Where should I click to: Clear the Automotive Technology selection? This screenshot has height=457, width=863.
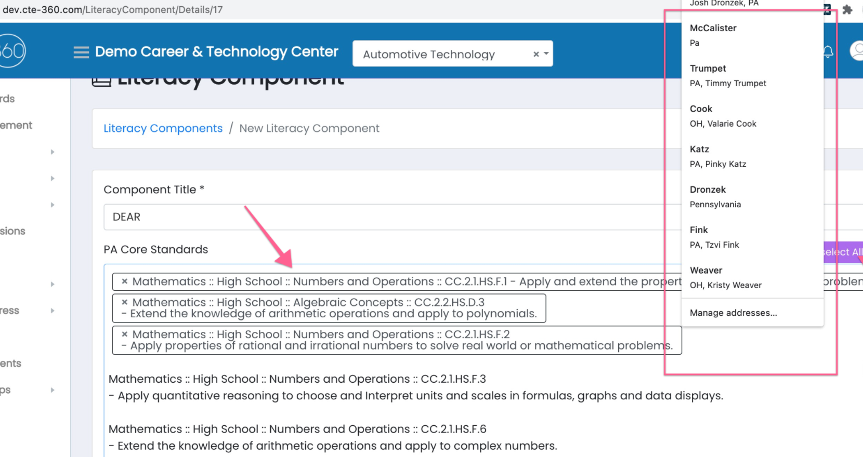coord(536,54)
